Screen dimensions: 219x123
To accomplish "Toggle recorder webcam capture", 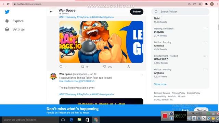I will (x=199, y=119).
